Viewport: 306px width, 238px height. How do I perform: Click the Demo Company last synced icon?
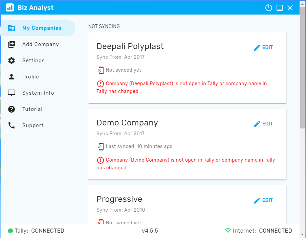tap(100, 147)
